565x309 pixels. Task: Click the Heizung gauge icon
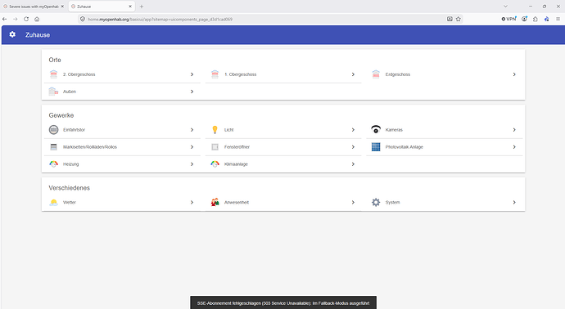click(54, 164)
